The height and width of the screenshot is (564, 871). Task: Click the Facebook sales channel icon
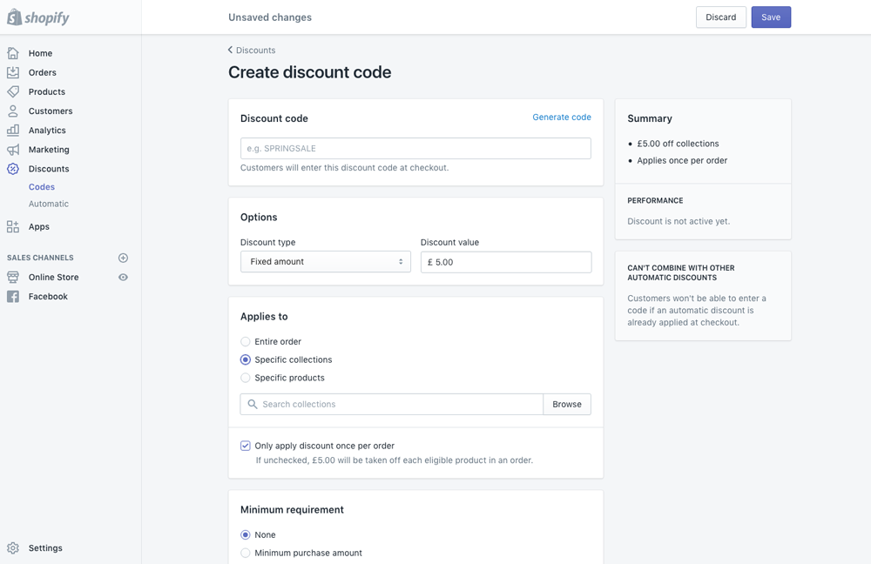coord(15,296)
